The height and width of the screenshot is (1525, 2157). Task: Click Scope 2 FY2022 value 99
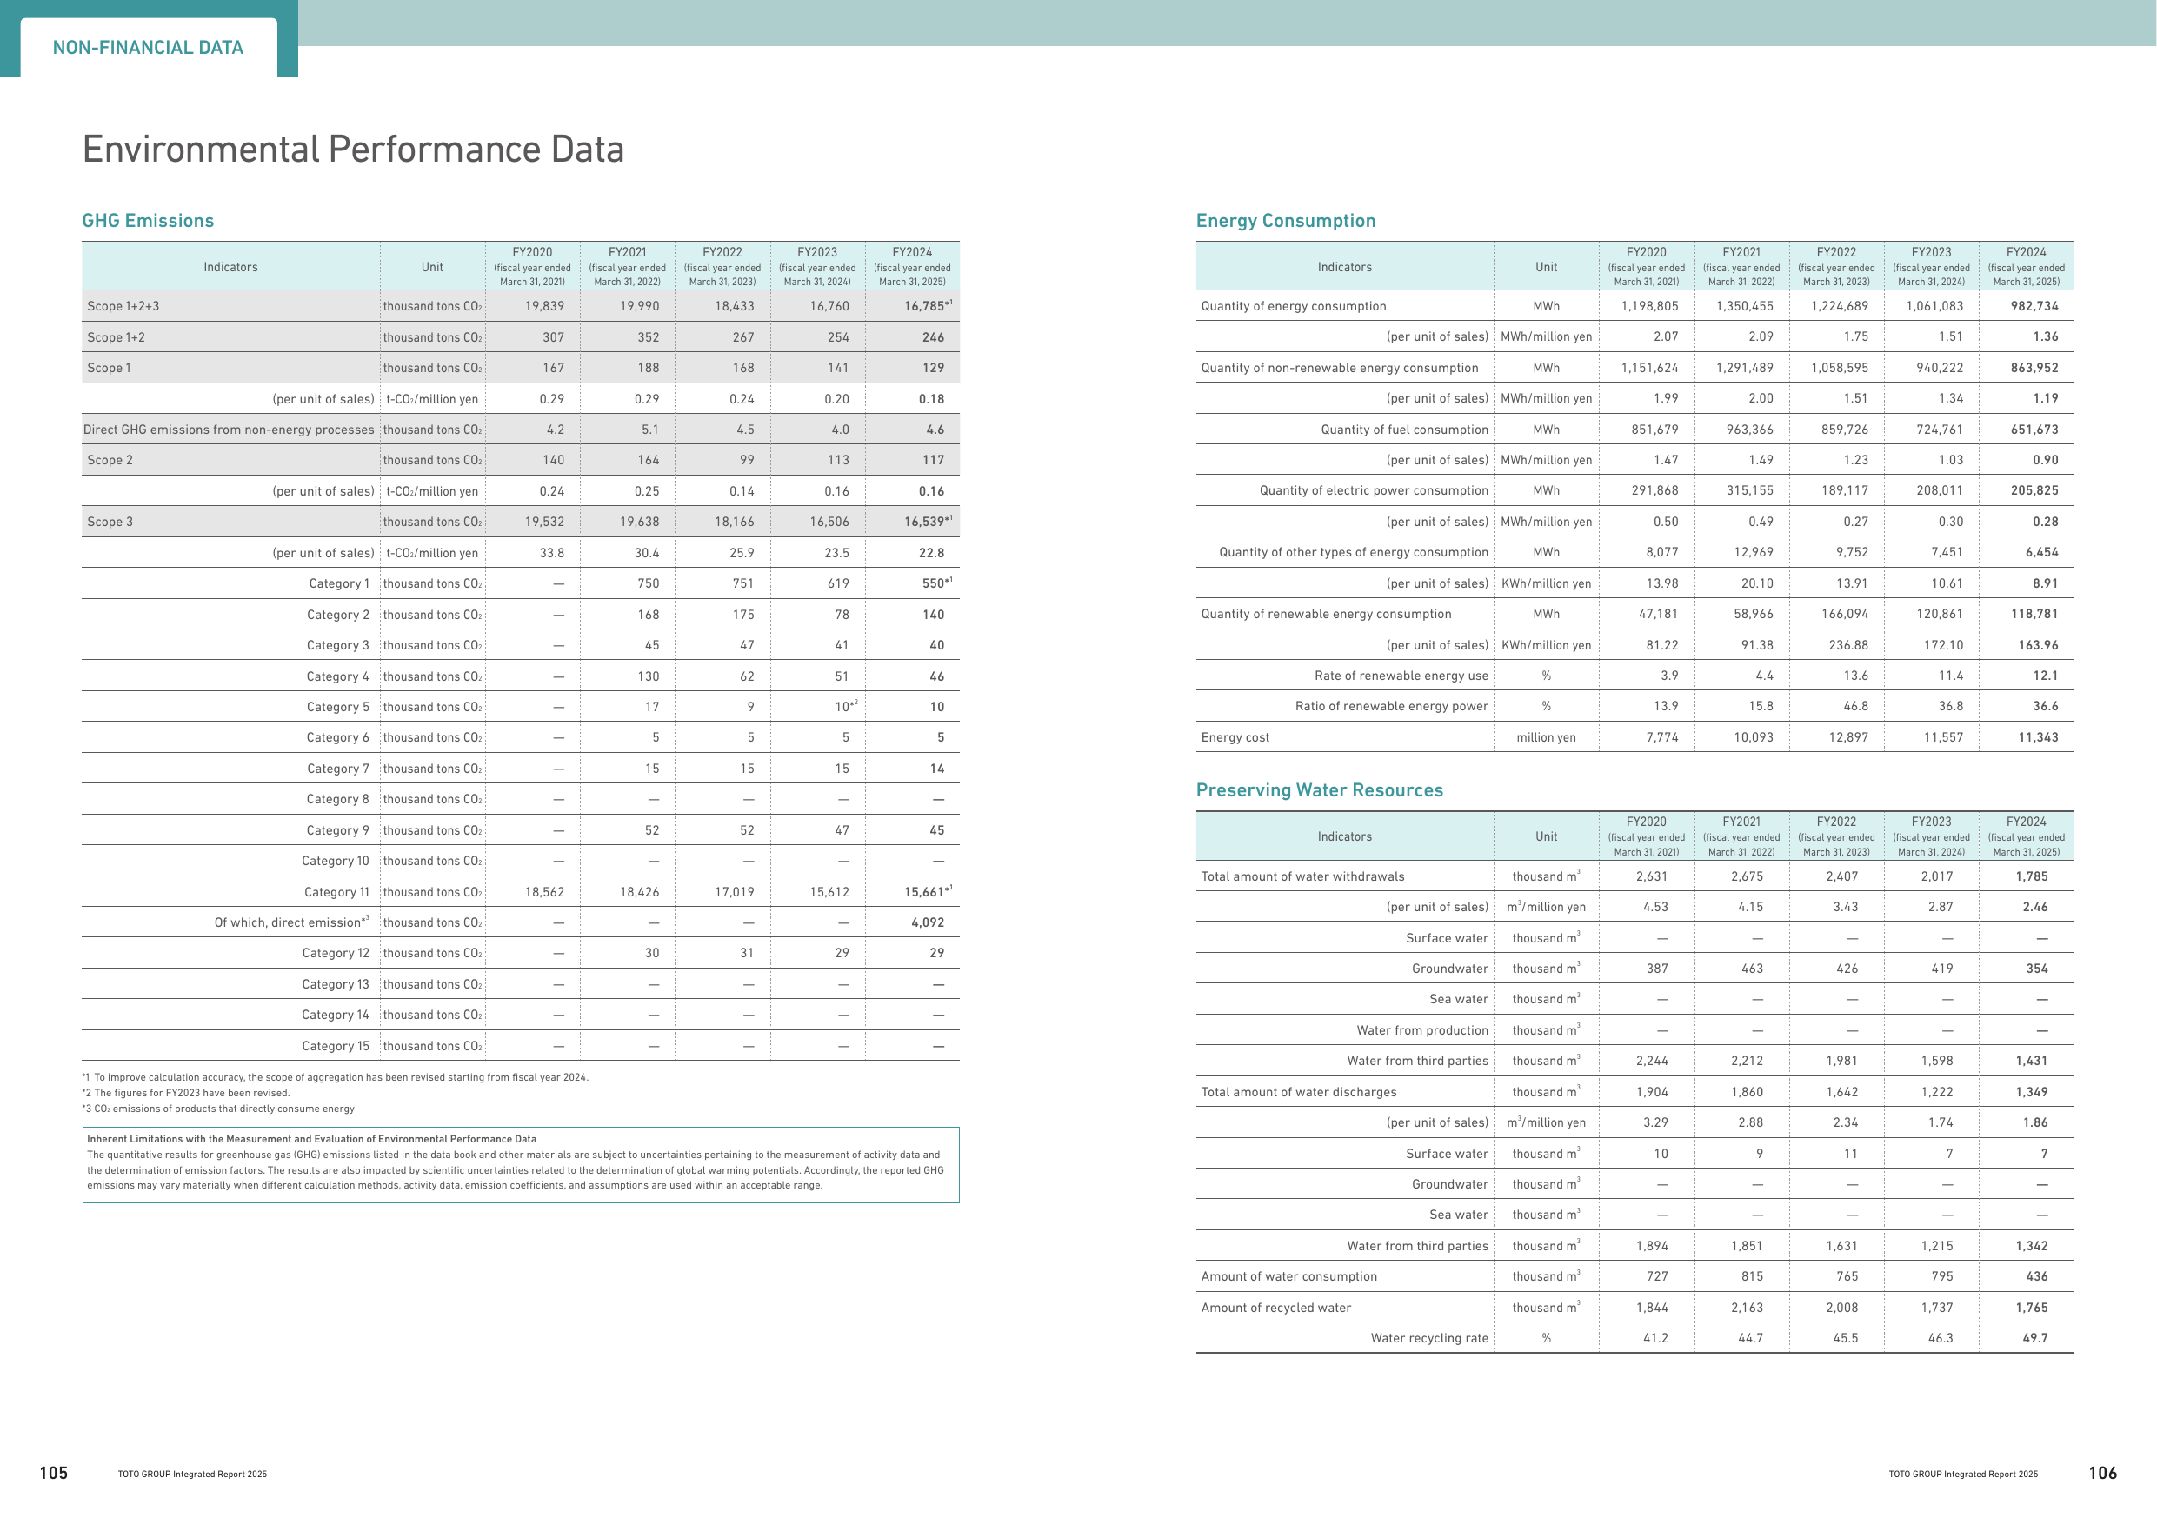pyautogui.click(x=747, y=461)
